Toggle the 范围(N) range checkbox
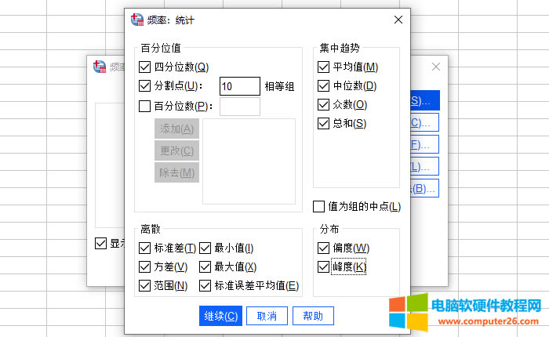The width and height of the screenshot is (549, 337). (144, 286)
